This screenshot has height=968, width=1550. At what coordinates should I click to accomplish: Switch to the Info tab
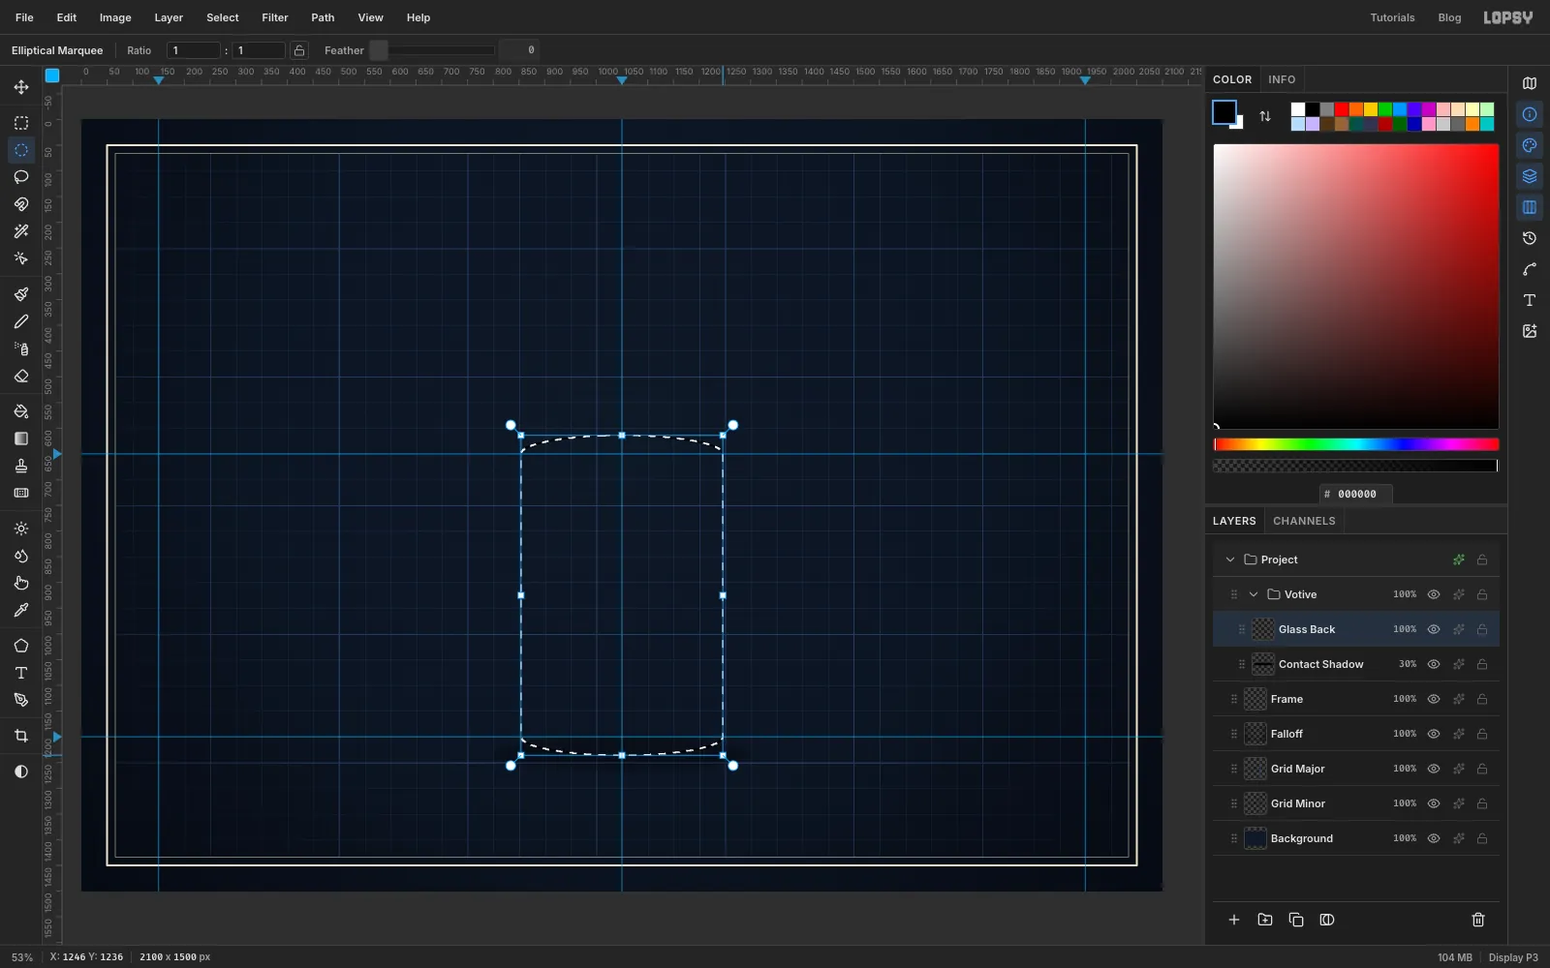click(1282, 79)
